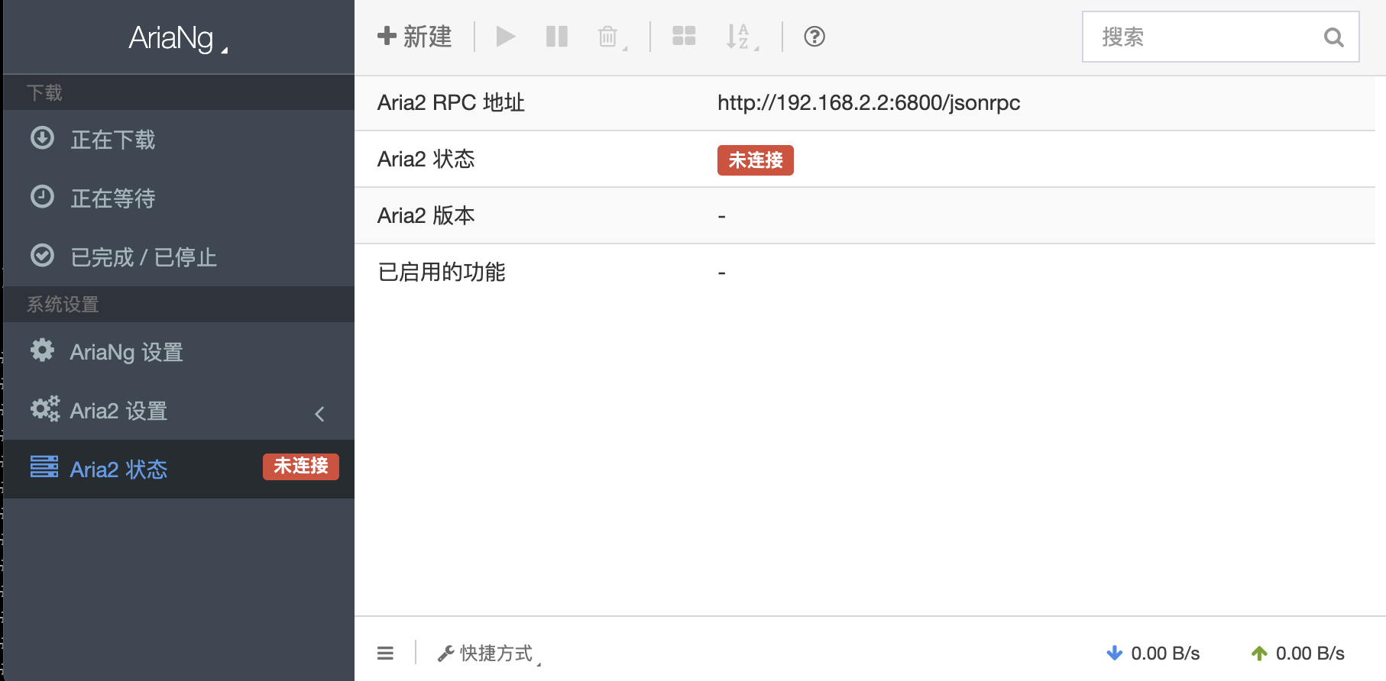This screenshot has height=681, width=1386.
Task: Click the Aria2 状态 label in the table
Action: pyautogui.click(x=426, y=160)
